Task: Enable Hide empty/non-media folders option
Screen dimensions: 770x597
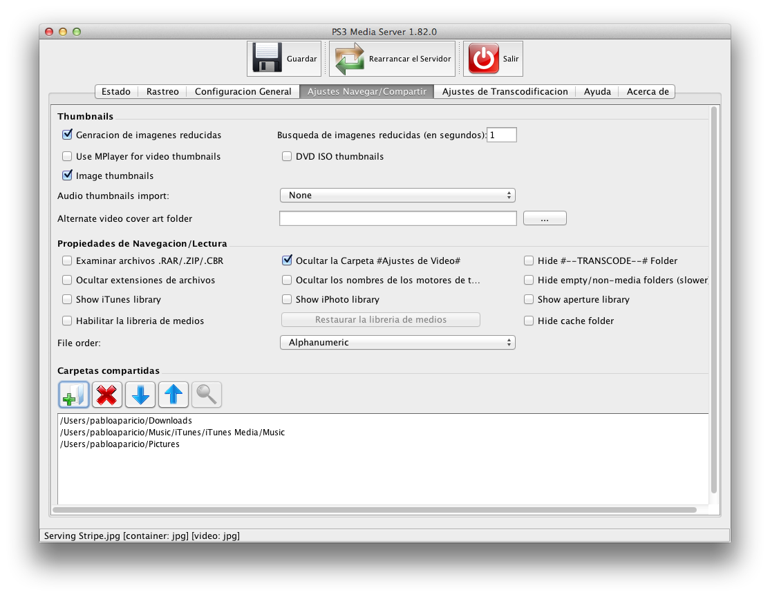Action: (x=529, y=280)
